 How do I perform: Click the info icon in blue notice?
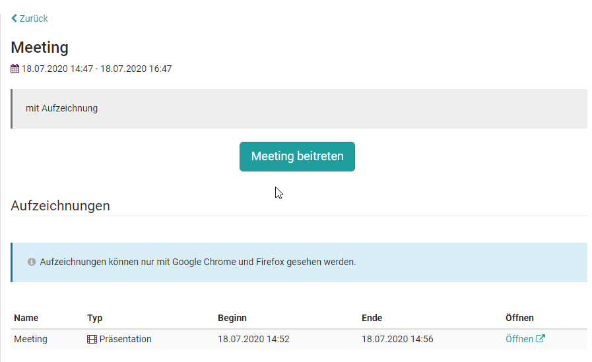click(32, 262)
